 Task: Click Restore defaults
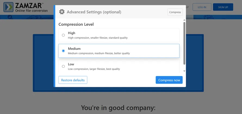point(73,80)
